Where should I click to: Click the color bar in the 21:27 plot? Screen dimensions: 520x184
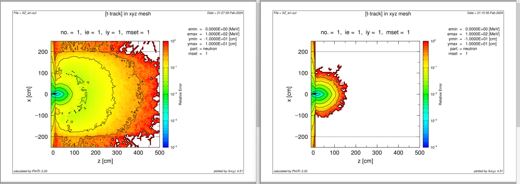pyautogui.click(x=166, y=94)
